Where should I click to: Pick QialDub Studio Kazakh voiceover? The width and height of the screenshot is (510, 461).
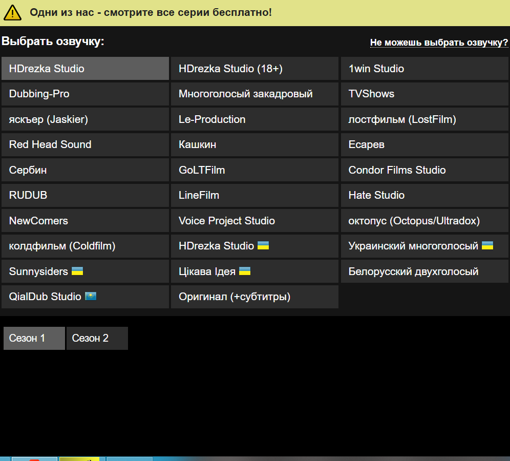(85, 297)
